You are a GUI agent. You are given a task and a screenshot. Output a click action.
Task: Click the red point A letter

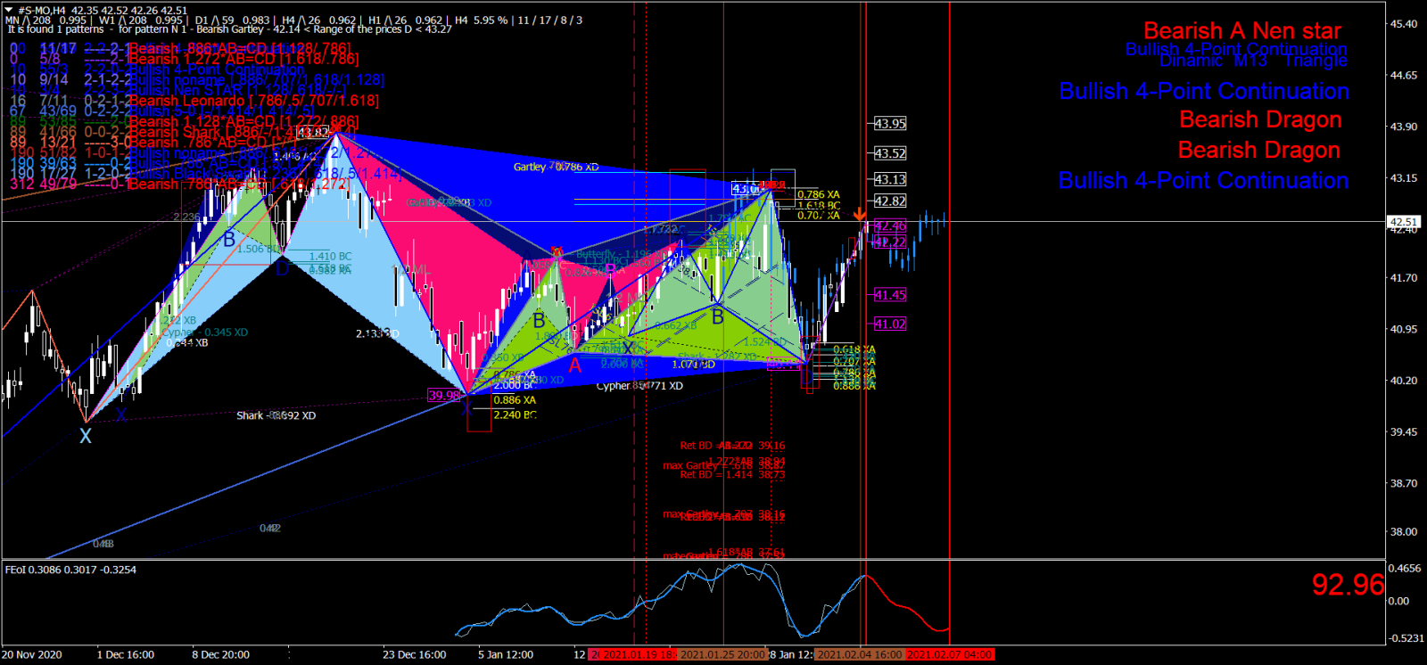(x=575, y=365)
